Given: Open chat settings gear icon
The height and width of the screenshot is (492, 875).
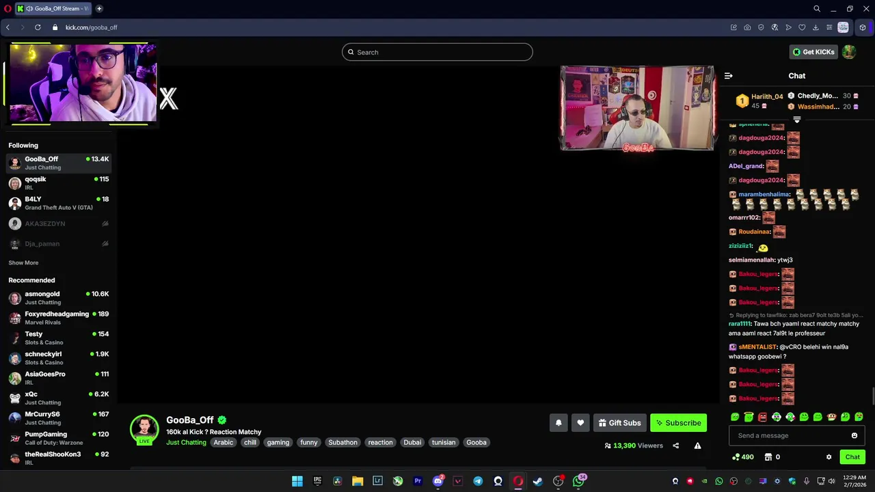Looking at the screenshot, I should (x=829, y=457).
